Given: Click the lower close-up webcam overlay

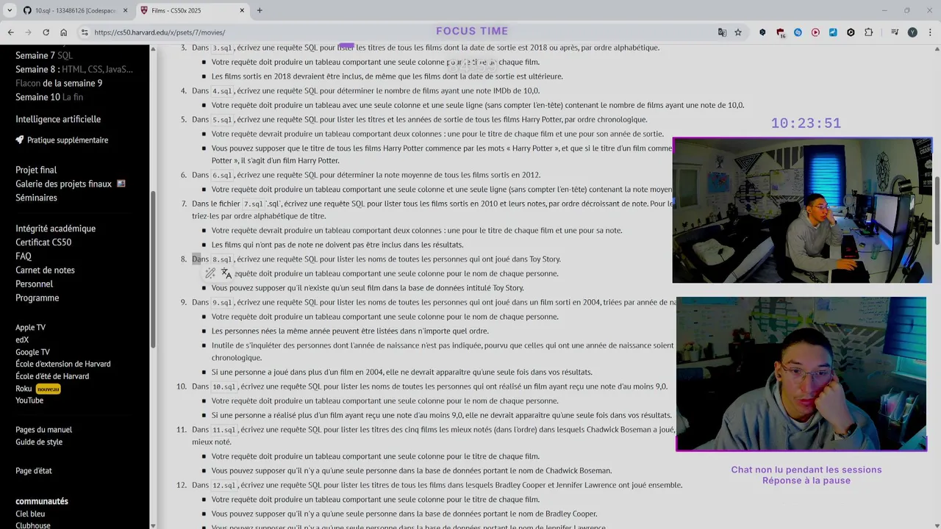Looking at the screenshot, I should [x=801, y=374].
